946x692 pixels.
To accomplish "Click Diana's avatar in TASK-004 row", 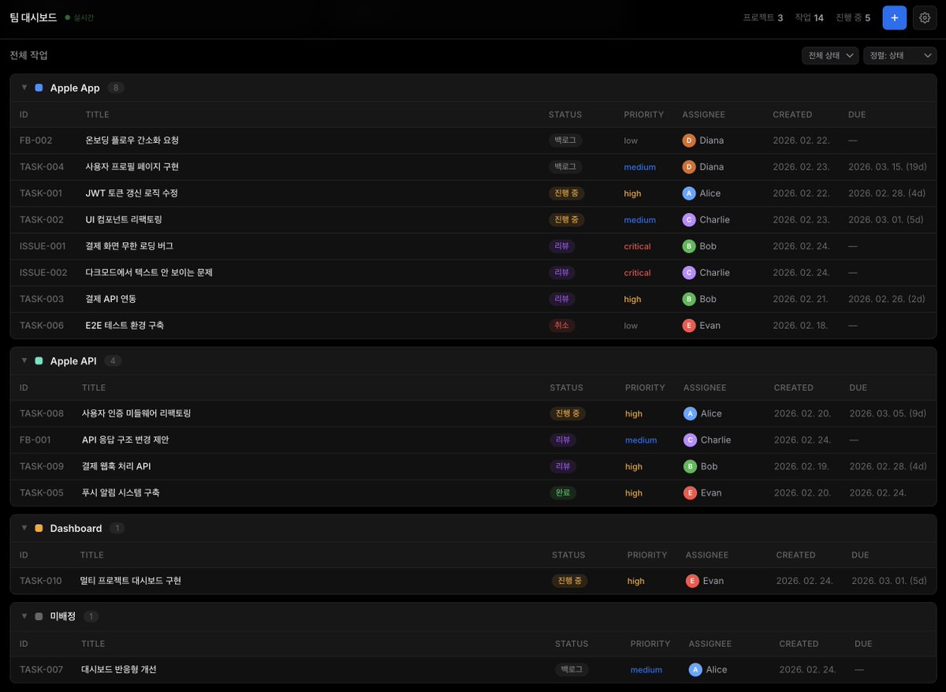I will pos(689,166).
